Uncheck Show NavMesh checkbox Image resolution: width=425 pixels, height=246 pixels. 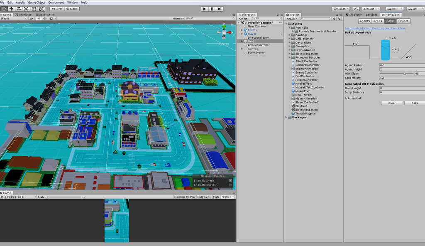click(x=230, y=181)
